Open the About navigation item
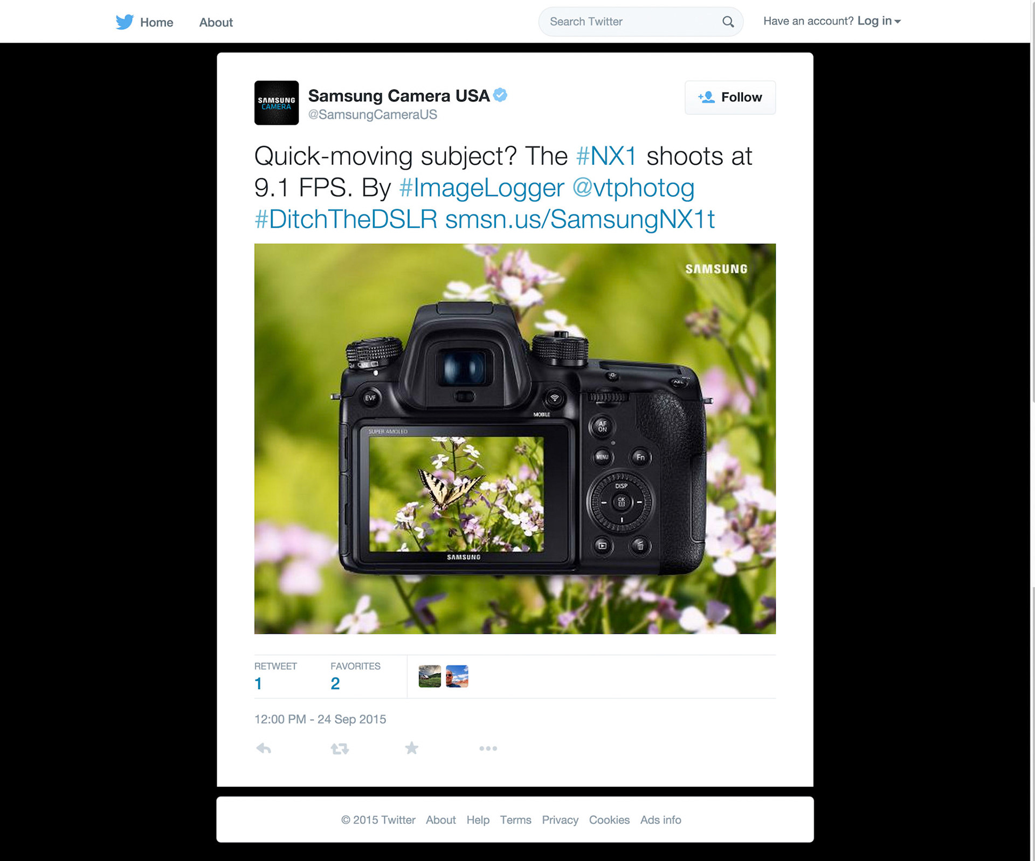 tap(216, 22)
